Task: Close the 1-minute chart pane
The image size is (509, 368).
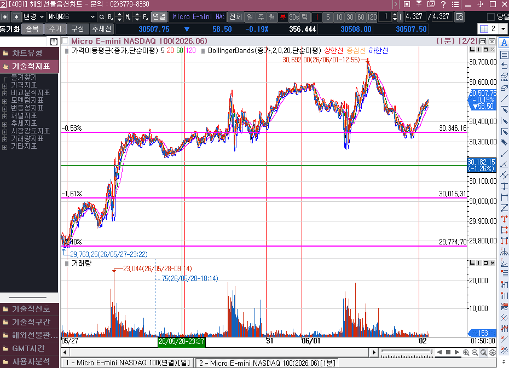Action: [x=492, y=41]
